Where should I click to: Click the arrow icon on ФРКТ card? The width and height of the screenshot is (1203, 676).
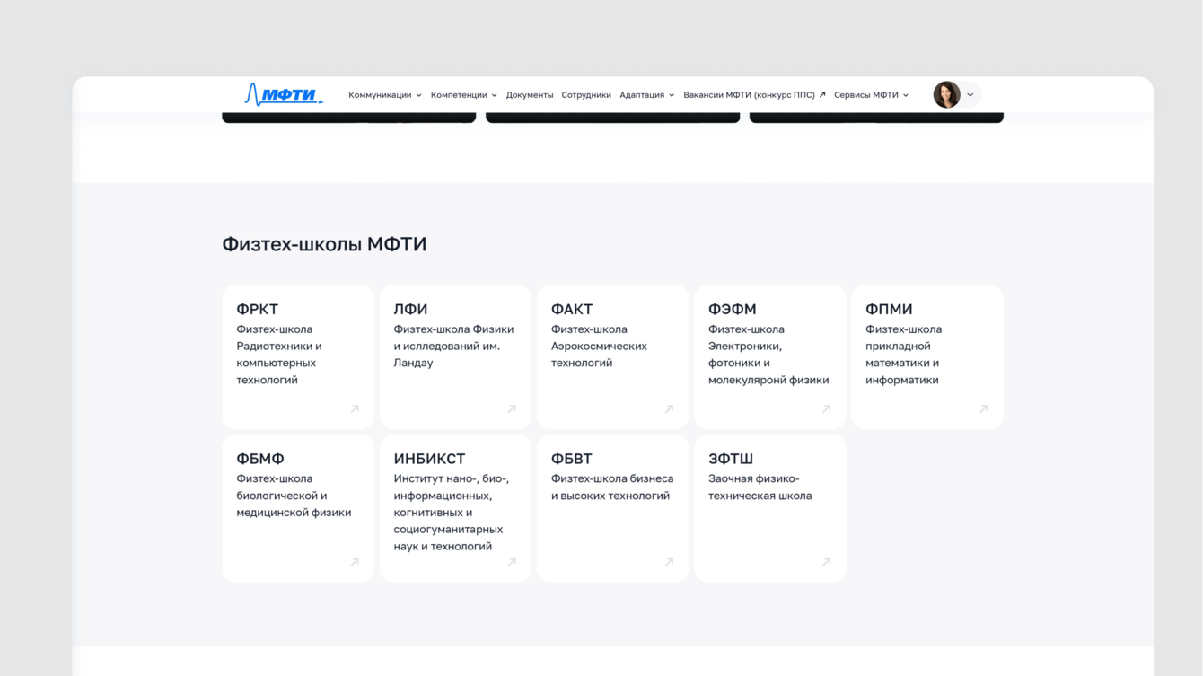(355, 409)
